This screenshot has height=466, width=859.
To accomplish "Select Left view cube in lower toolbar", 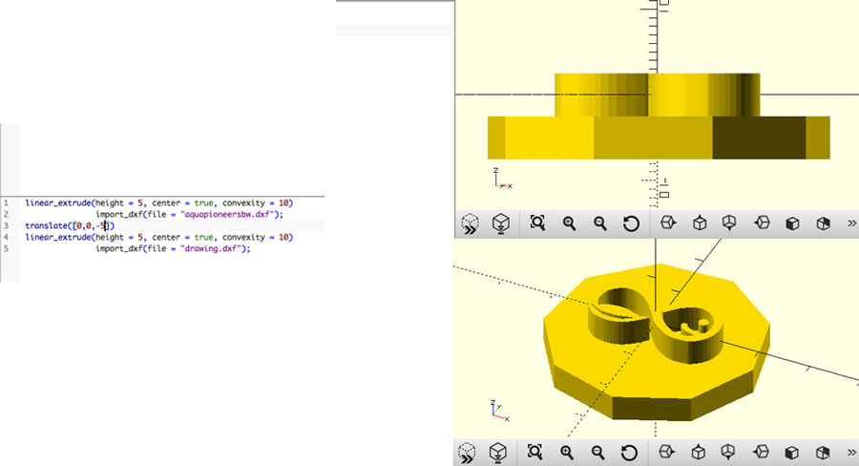I will [761, 452].
